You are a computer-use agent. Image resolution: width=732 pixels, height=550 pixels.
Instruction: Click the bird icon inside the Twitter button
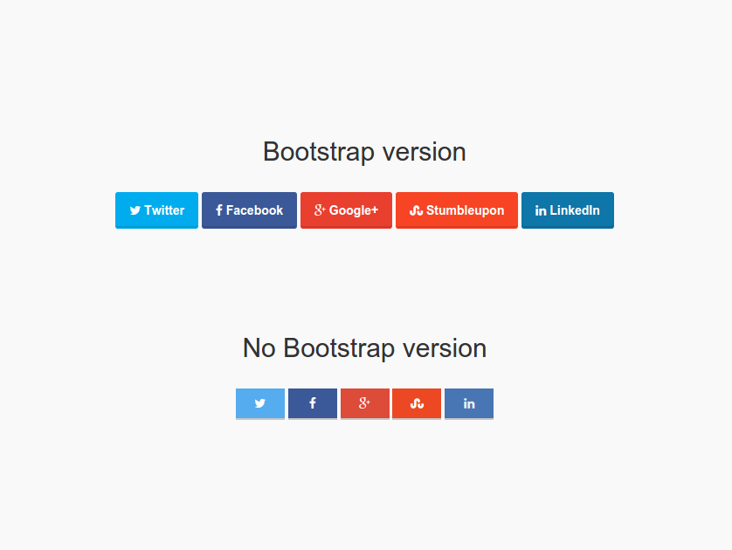point(135,210)
